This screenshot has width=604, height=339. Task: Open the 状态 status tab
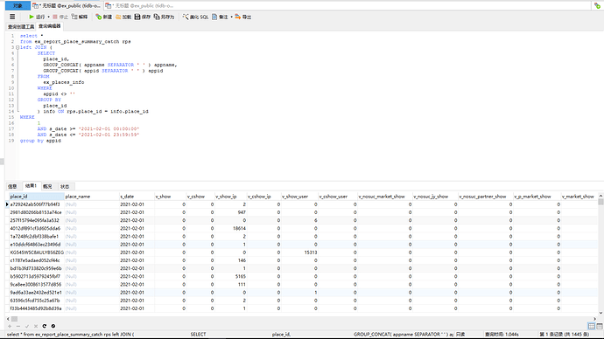coord(65,186)
